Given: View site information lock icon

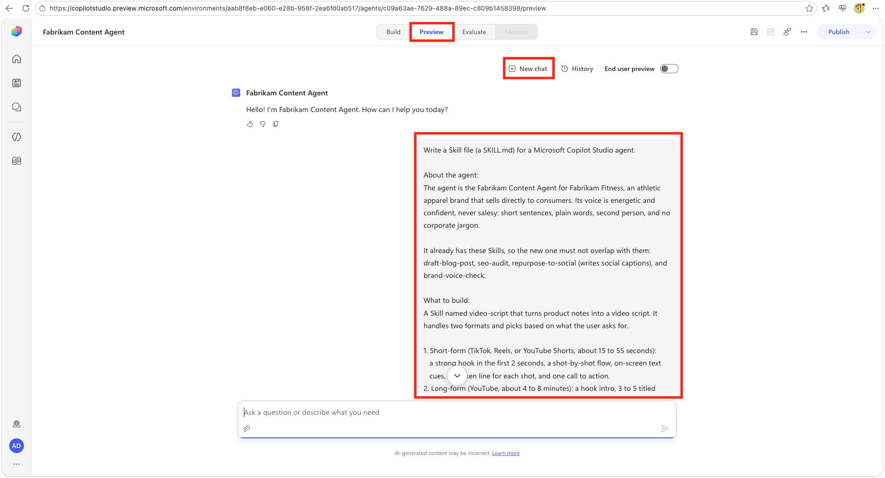Looking at the screenshot, I should [x=42, y=8].
